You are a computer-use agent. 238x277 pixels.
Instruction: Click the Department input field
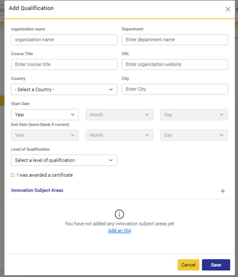point(175,40)
